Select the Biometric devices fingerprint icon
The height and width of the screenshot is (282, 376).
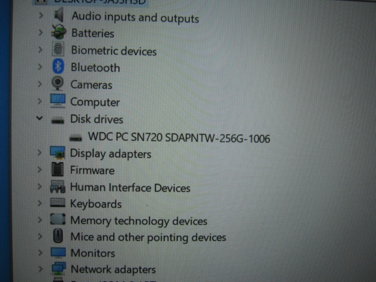(58, 50)
